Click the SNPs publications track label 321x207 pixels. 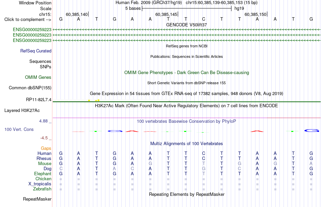click(46, 67)
